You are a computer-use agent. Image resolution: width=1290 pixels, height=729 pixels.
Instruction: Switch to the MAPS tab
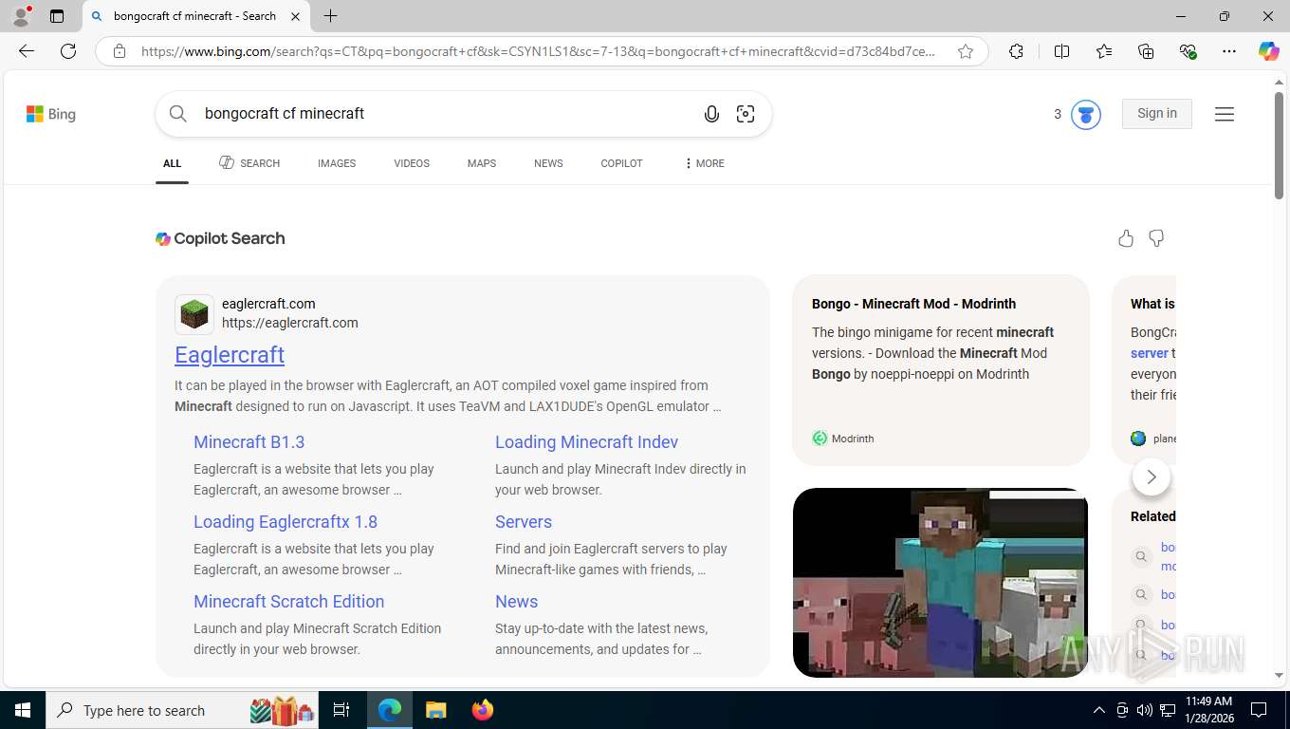click(x=482, y=163)
